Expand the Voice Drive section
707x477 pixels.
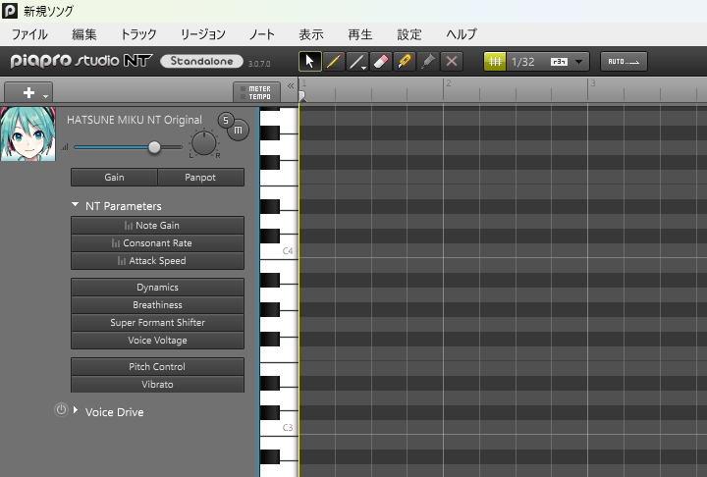[x=76, y=410]
